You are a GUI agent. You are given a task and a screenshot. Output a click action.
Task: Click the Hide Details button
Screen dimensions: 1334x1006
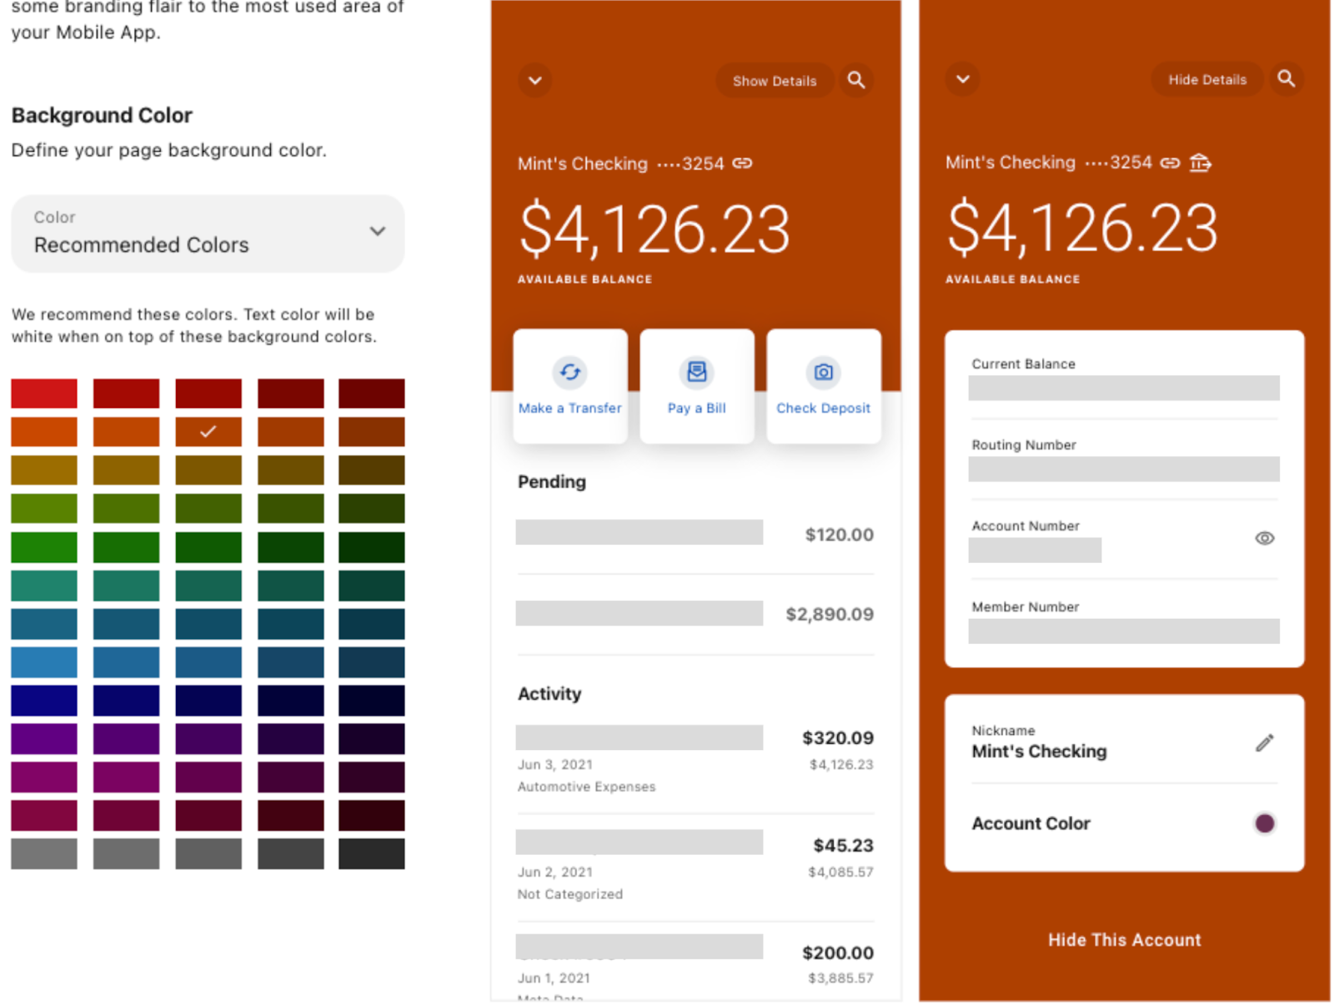[1206, 79]
